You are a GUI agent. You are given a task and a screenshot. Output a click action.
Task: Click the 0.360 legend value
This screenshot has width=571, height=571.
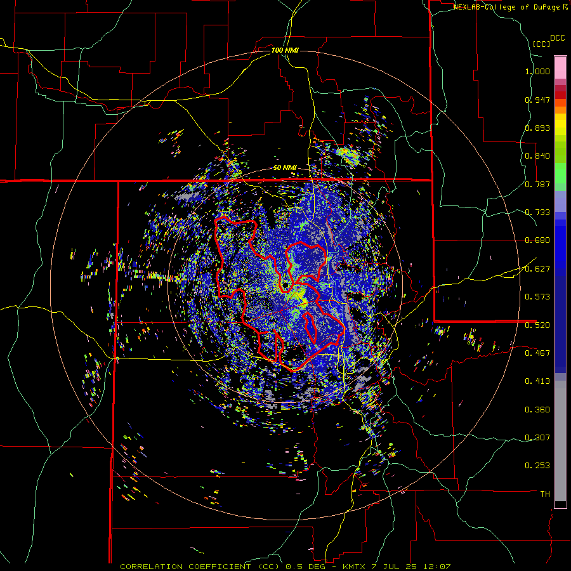pyautogui.click(x=537, y=410)
